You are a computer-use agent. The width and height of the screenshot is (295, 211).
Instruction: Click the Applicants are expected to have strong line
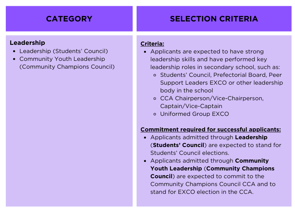207,51
